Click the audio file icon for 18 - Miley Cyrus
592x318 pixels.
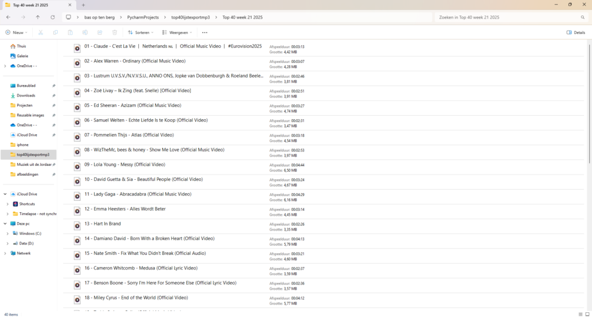click(77, 300)
